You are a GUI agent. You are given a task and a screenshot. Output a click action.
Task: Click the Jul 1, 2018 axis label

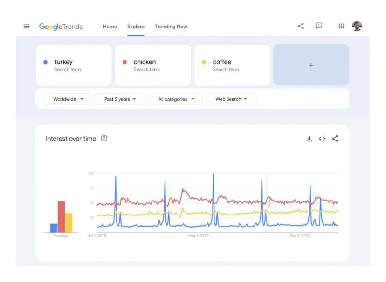(97, 235)
